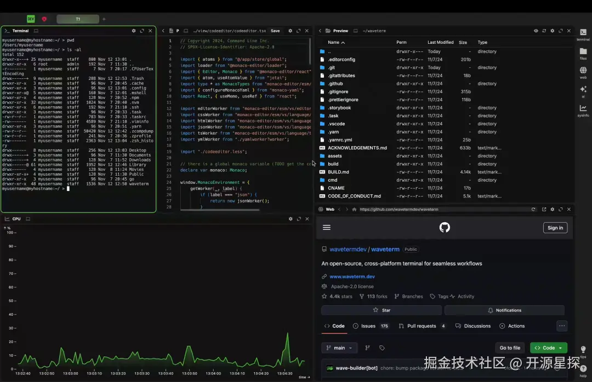Open the CPU block connection selector
Image resolution: width=592 pixels, height=382 pixels.
click(x=28, y=219)
